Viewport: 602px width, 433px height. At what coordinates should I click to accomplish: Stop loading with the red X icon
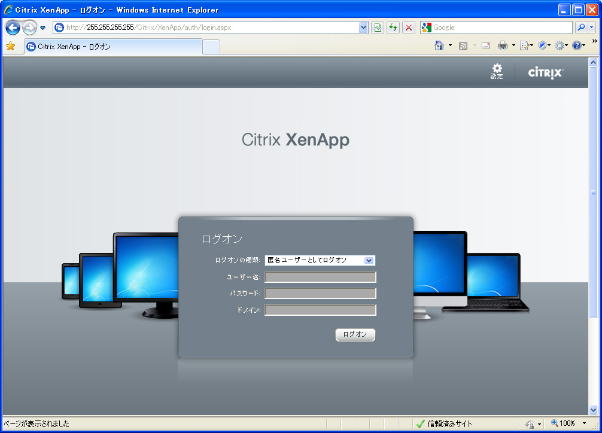tap(409, 28)
